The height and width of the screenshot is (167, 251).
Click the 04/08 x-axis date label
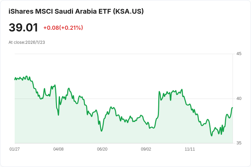coord(58,149)
